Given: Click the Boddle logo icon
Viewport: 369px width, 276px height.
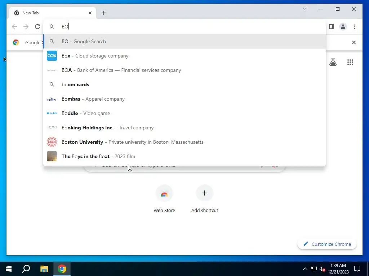Looking at the screenshot, I should click(52, 113).
